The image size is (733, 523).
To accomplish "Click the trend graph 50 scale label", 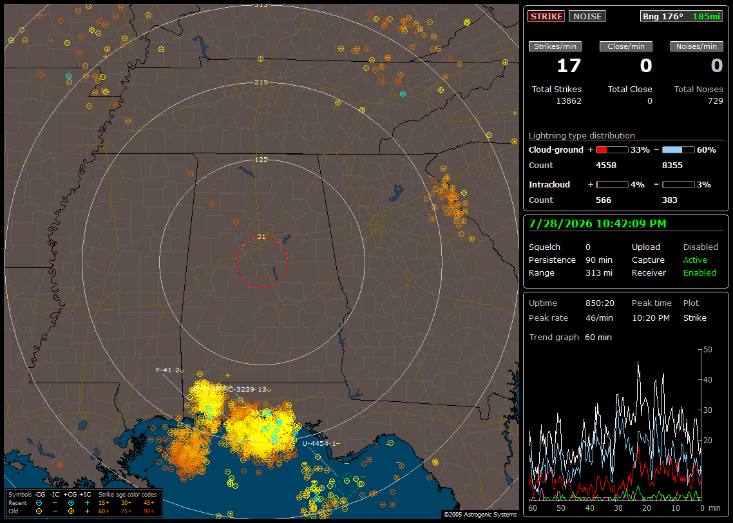I will point(708,350).
